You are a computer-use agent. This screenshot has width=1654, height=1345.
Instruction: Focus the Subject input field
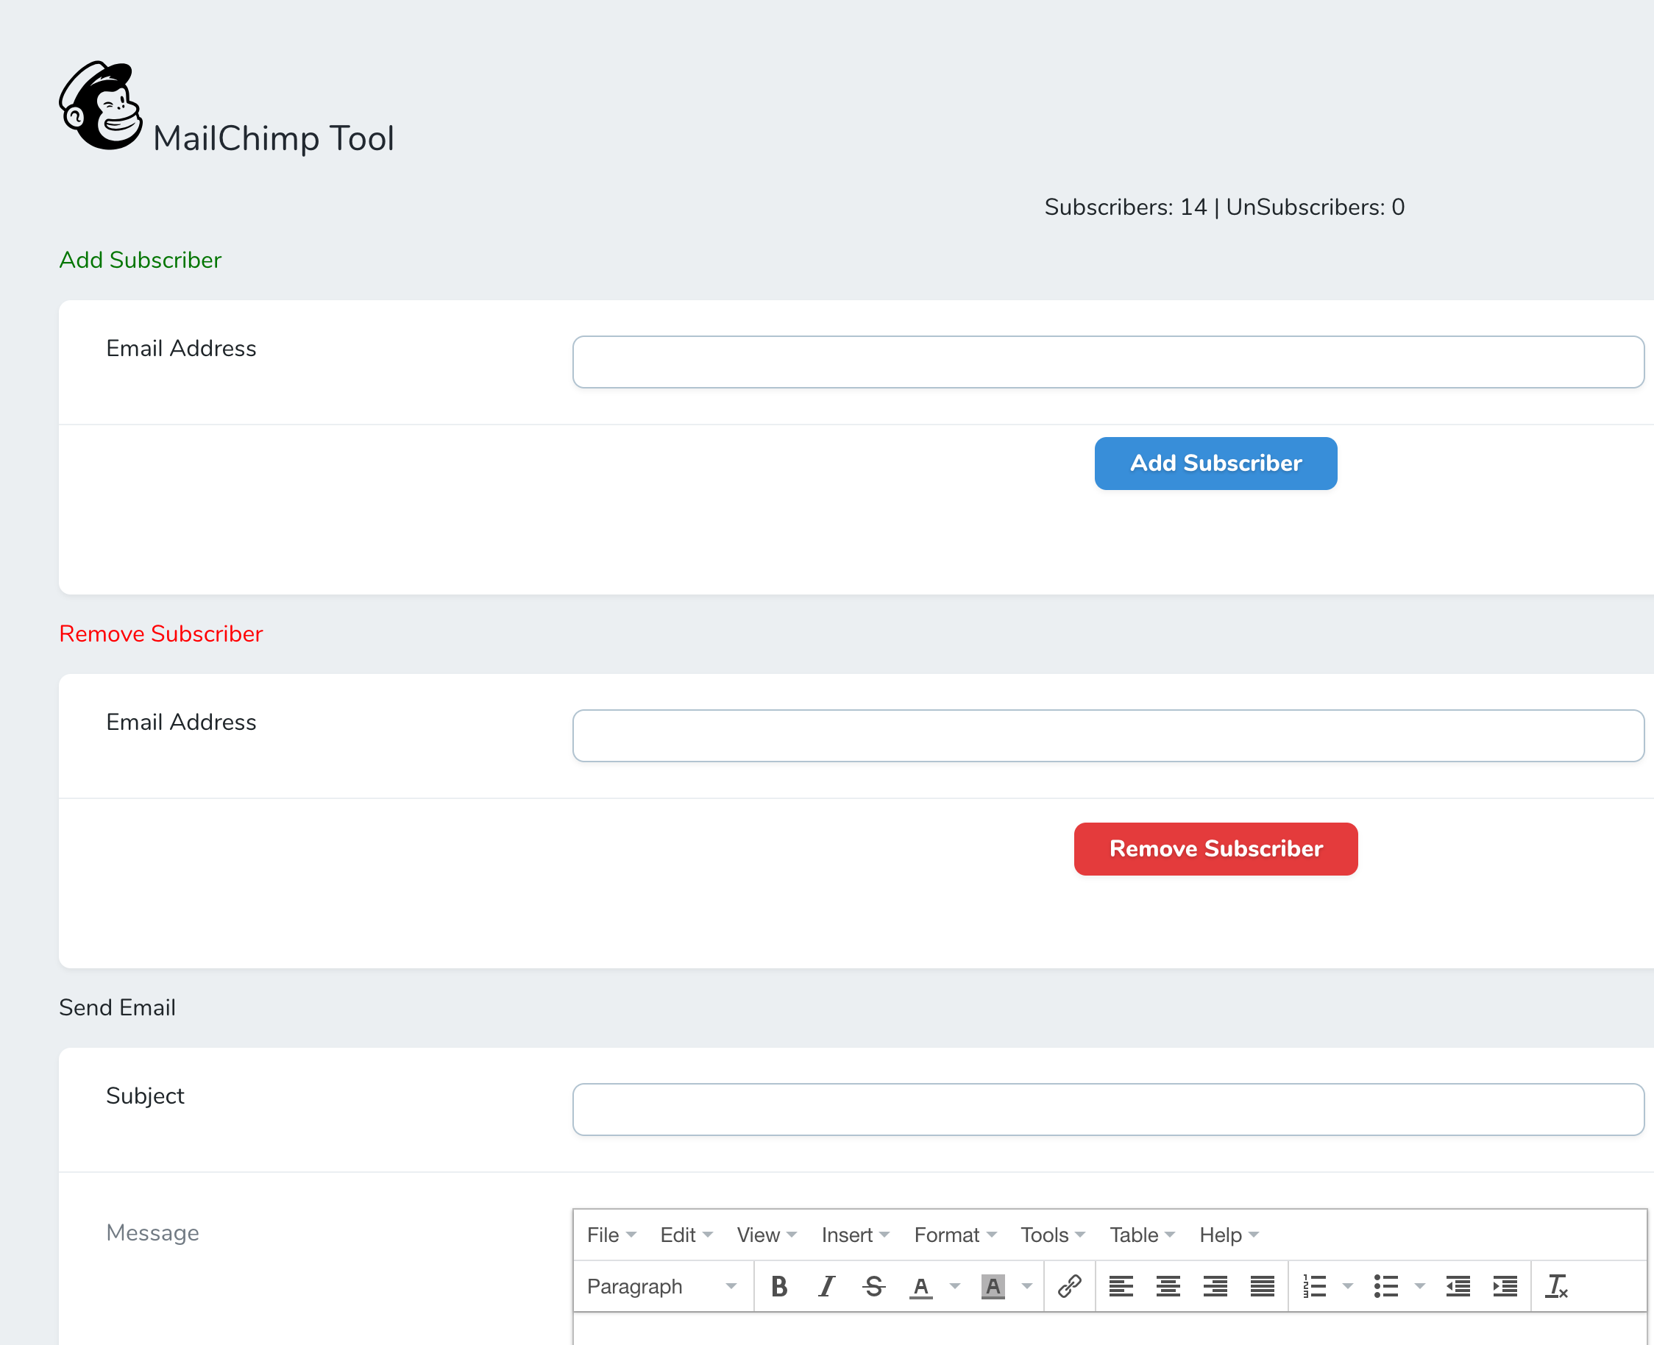point(1108,1110)
